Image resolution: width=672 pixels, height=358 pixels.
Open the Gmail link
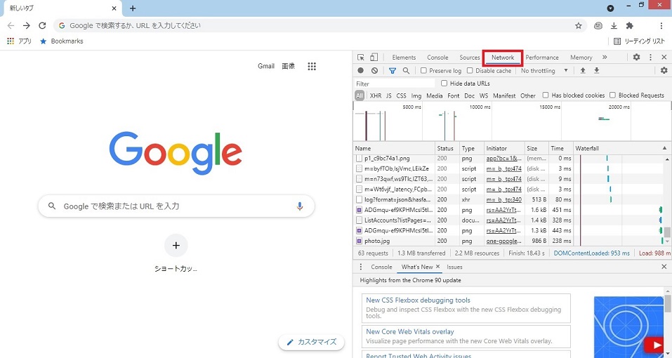click(x=265, y=66)
